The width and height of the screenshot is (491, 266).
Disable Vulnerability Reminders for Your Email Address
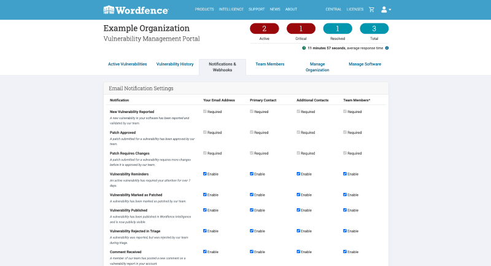click(x=205, y=174)
